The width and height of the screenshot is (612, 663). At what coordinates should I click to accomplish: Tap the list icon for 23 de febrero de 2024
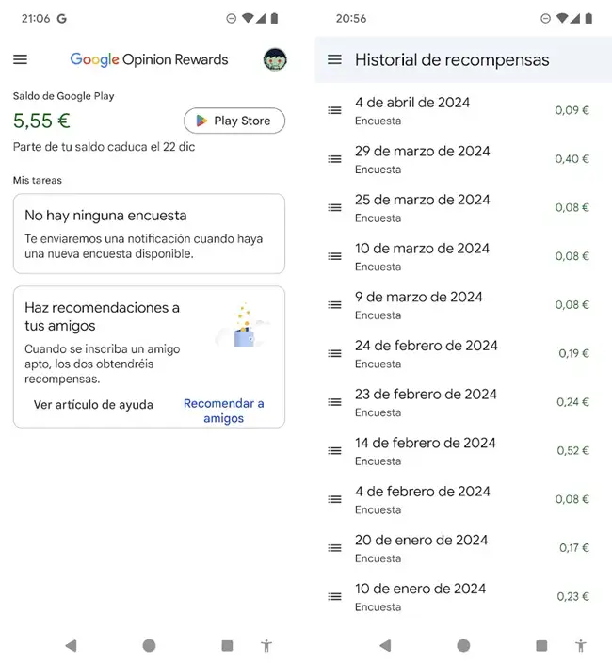pos(334,402)
